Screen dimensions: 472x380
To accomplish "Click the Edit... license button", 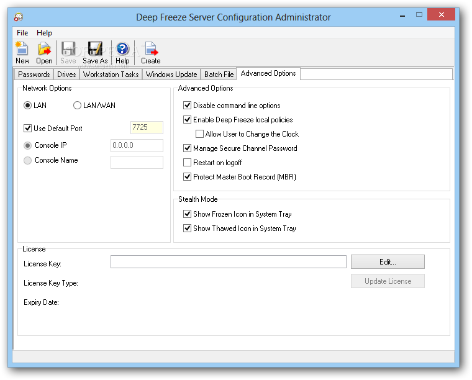I will 388,262.
